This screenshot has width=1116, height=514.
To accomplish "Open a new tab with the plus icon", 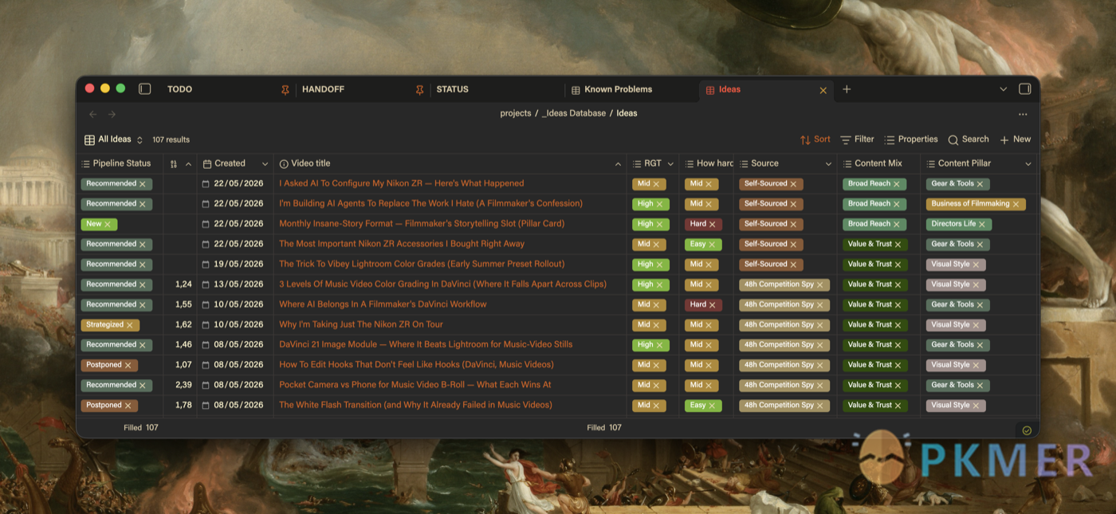I will tap(847, 89).
